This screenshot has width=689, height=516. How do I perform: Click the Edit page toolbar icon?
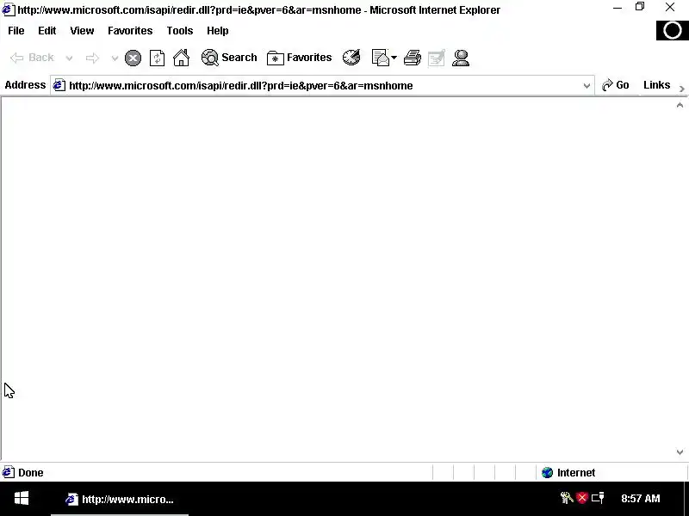click(437, 58)
